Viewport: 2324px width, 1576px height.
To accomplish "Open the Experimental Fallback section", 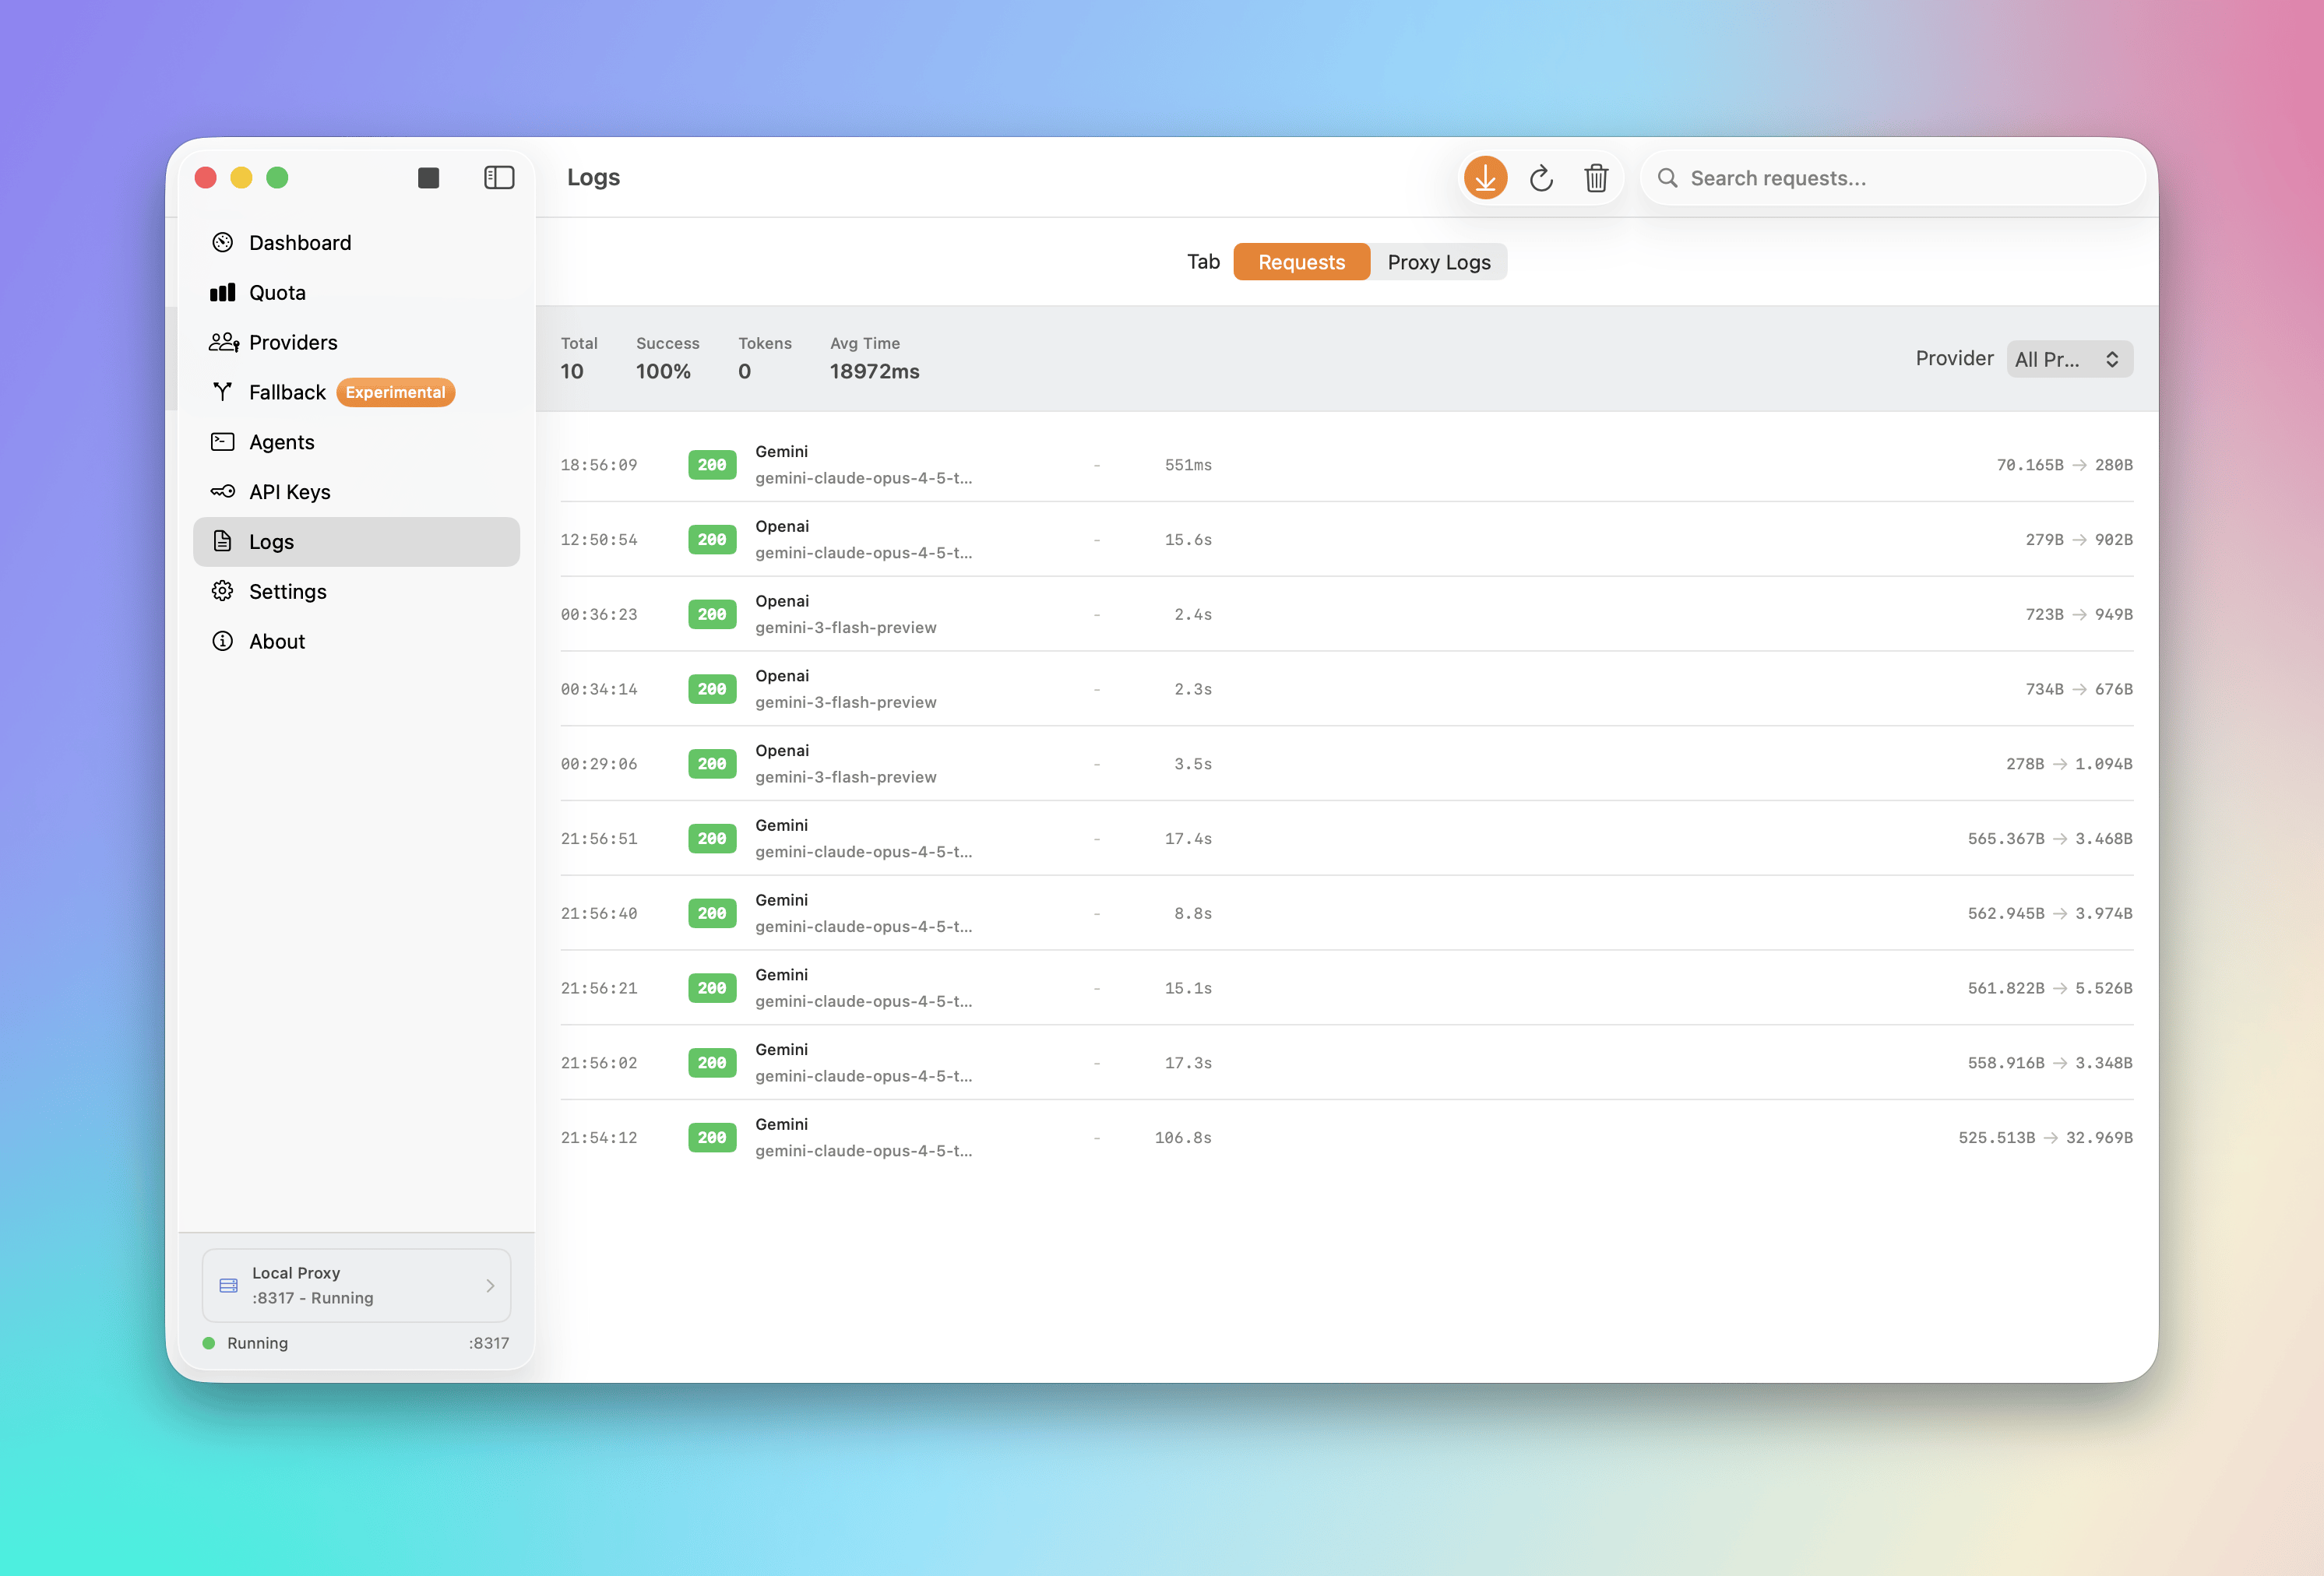I will click(x=287, y=392).
